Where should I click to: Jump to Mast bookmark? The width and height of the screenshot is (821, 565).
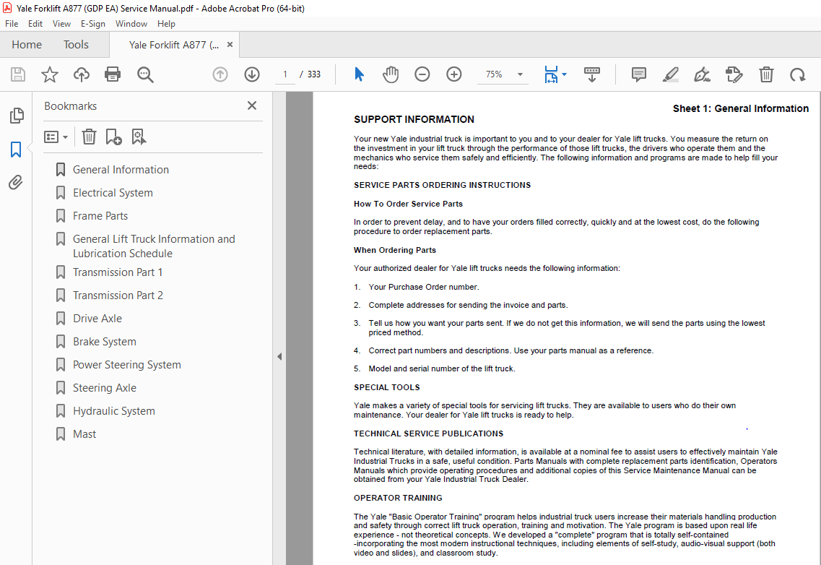coord(84,434)
